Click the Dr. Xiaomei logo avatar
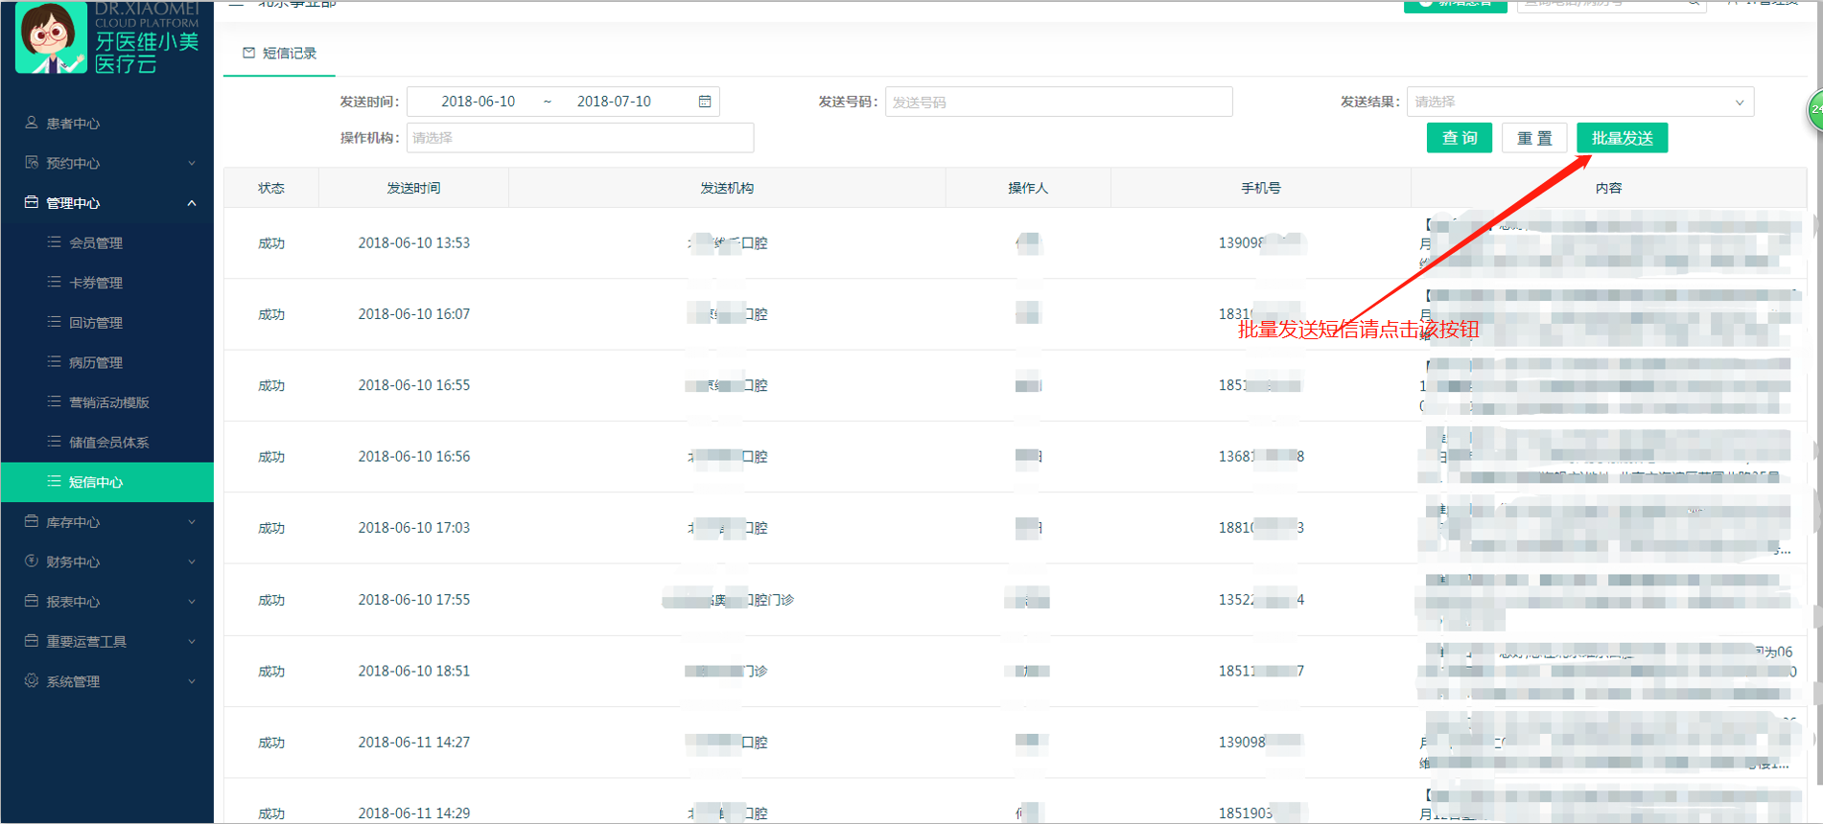This screenshot has height=824, width=1823. point(51,38)
